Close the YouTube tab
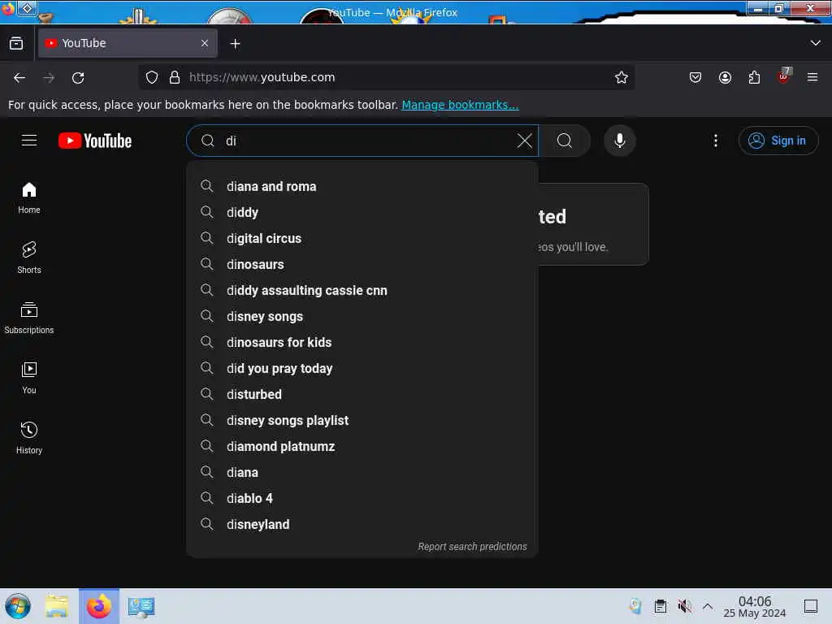832x624 pixels. tap(205, 43)
